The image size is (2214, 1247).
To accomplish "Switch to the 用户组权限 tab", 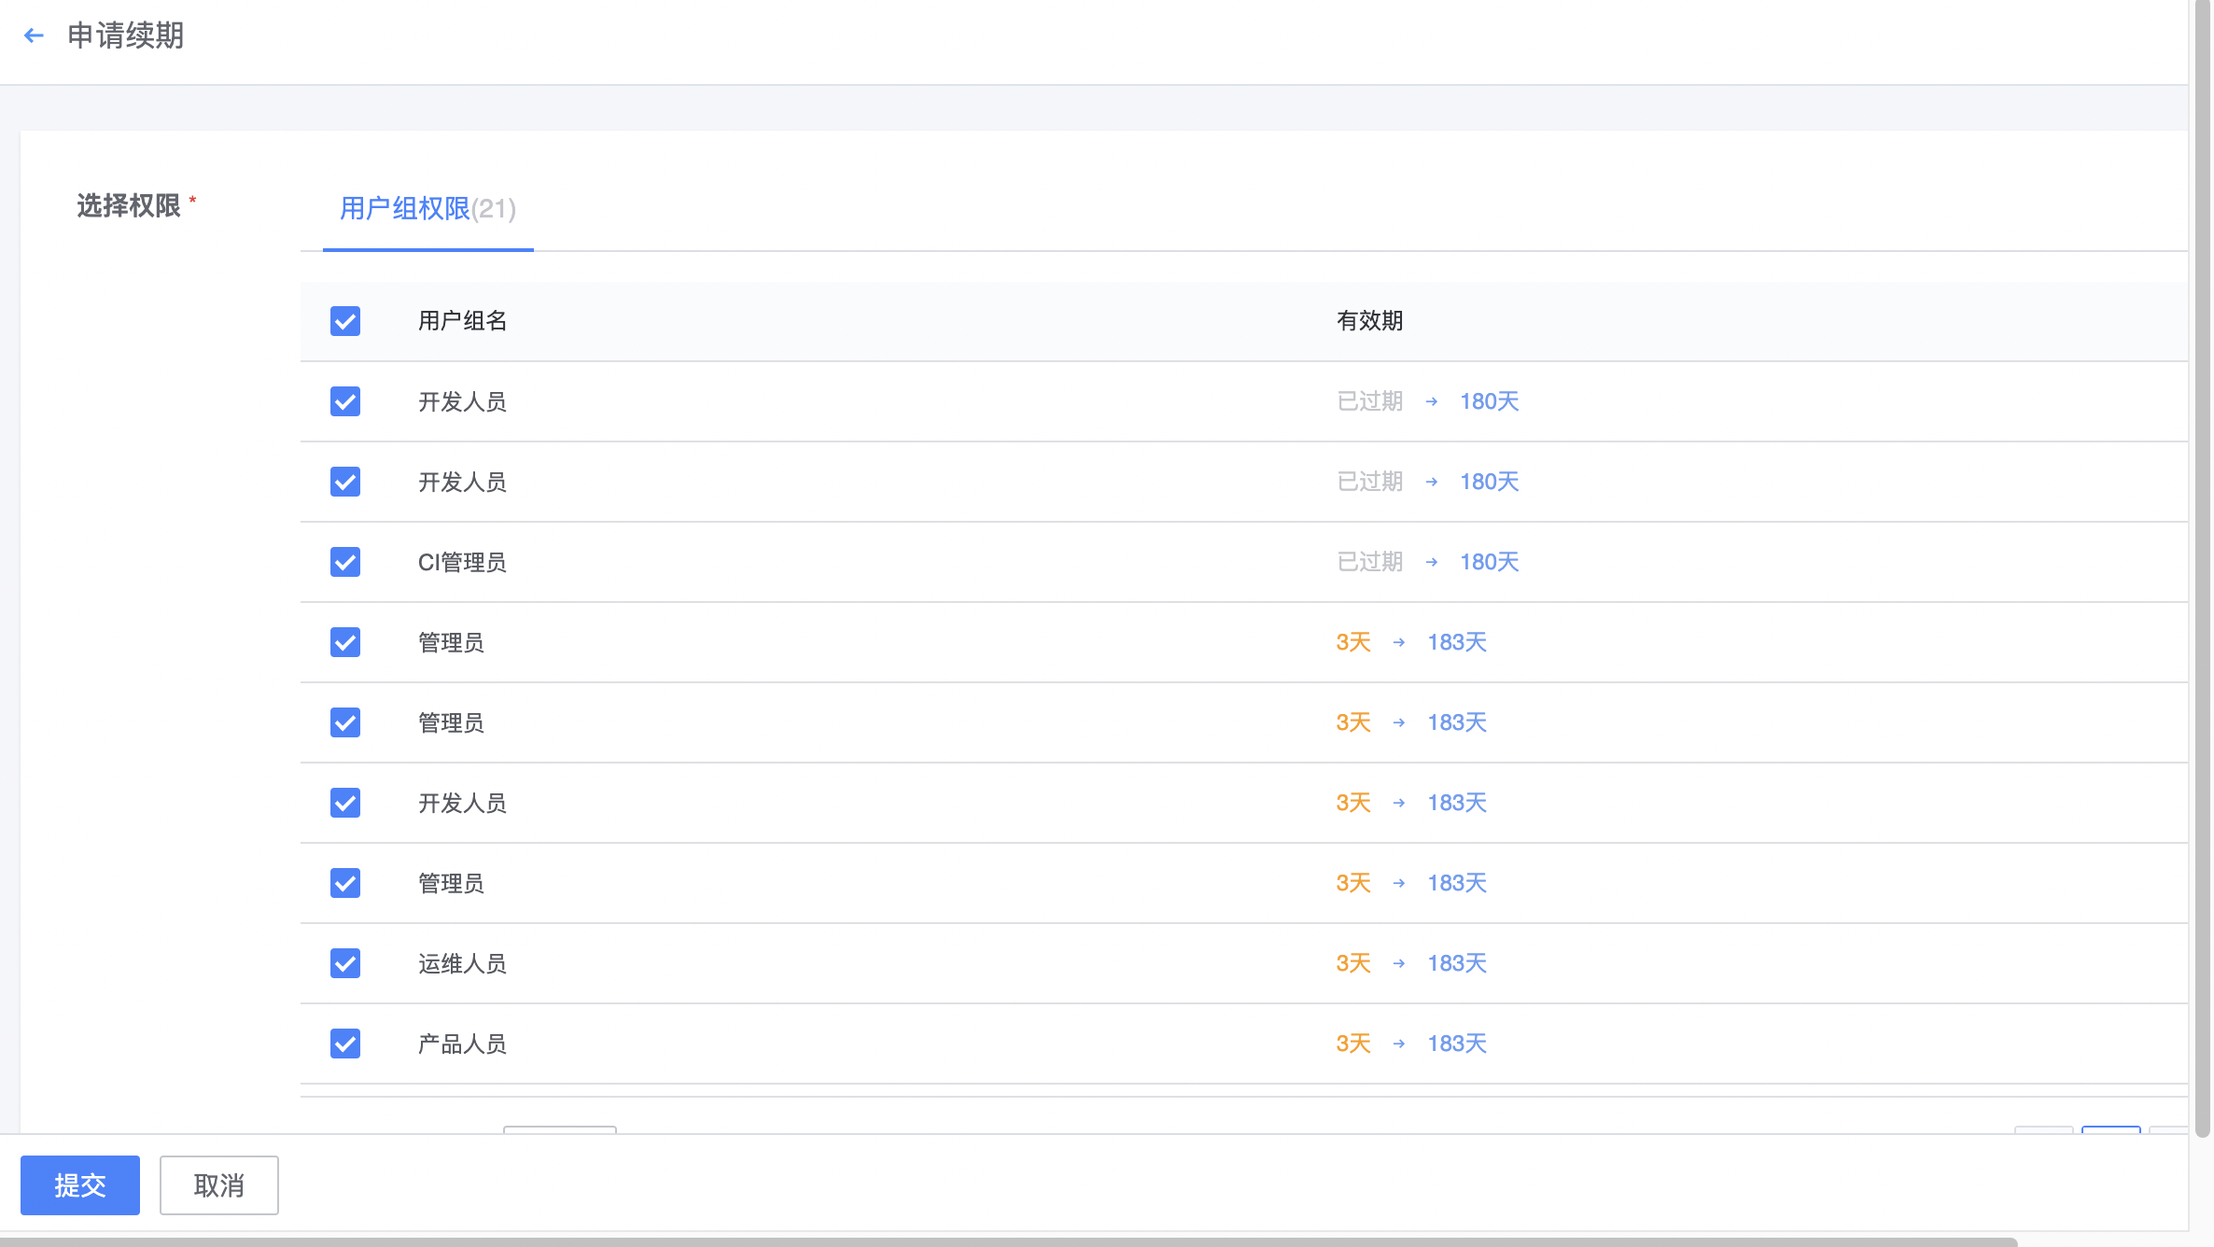I will tap(427, 210).
